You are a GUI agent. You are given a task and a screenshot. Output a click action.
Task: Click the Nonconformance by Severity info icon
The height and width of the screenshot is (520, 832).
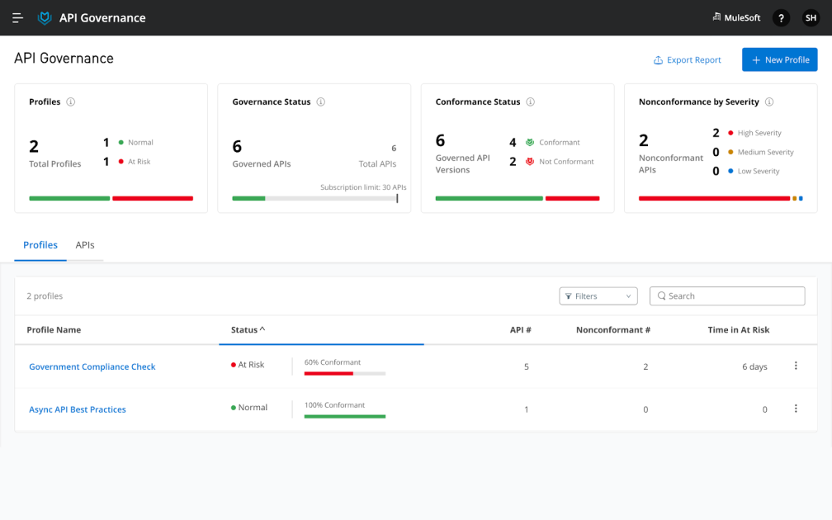tap(768, 102)
